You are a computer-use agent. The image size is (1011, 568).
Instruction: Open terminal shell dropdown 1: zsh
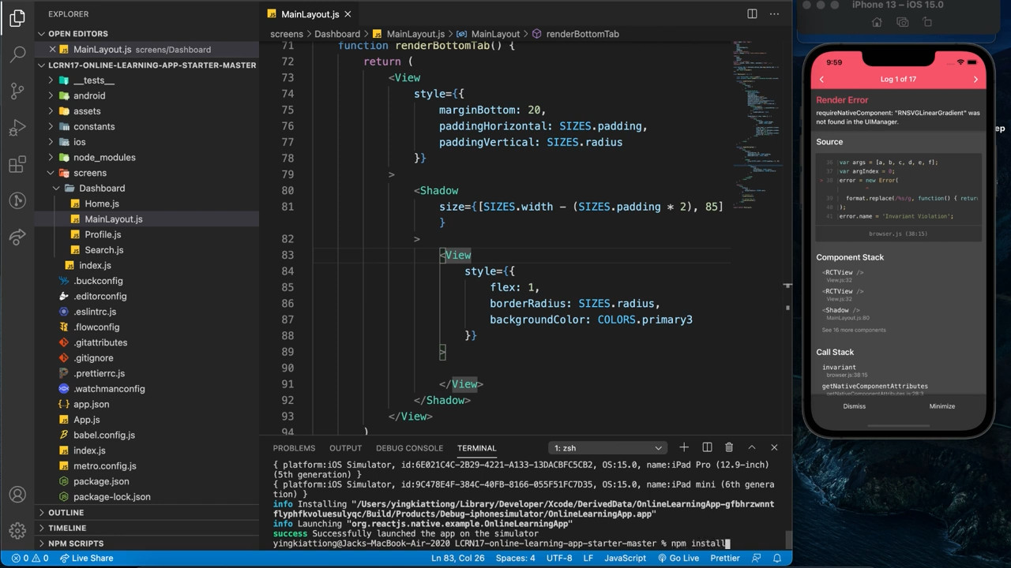(x=607, y=448)
